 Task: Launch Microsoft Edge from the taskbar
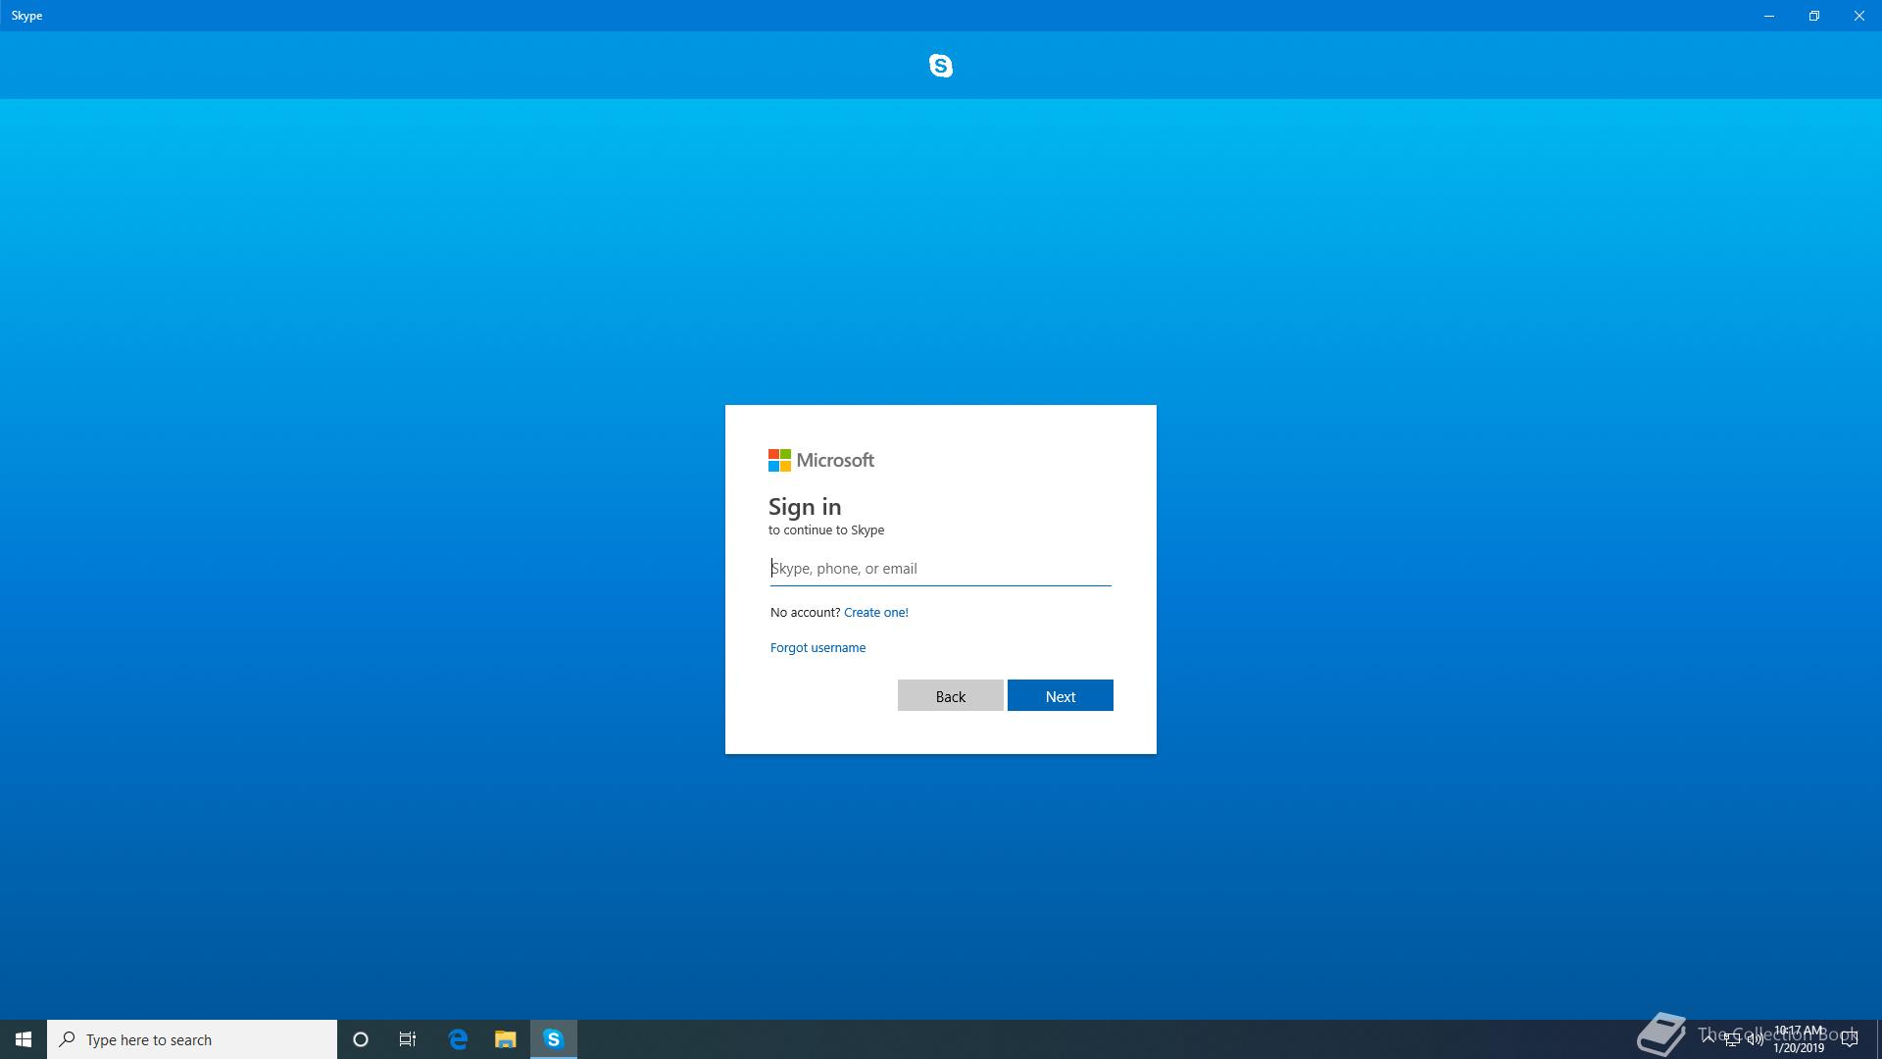(x=458, y=1039)
